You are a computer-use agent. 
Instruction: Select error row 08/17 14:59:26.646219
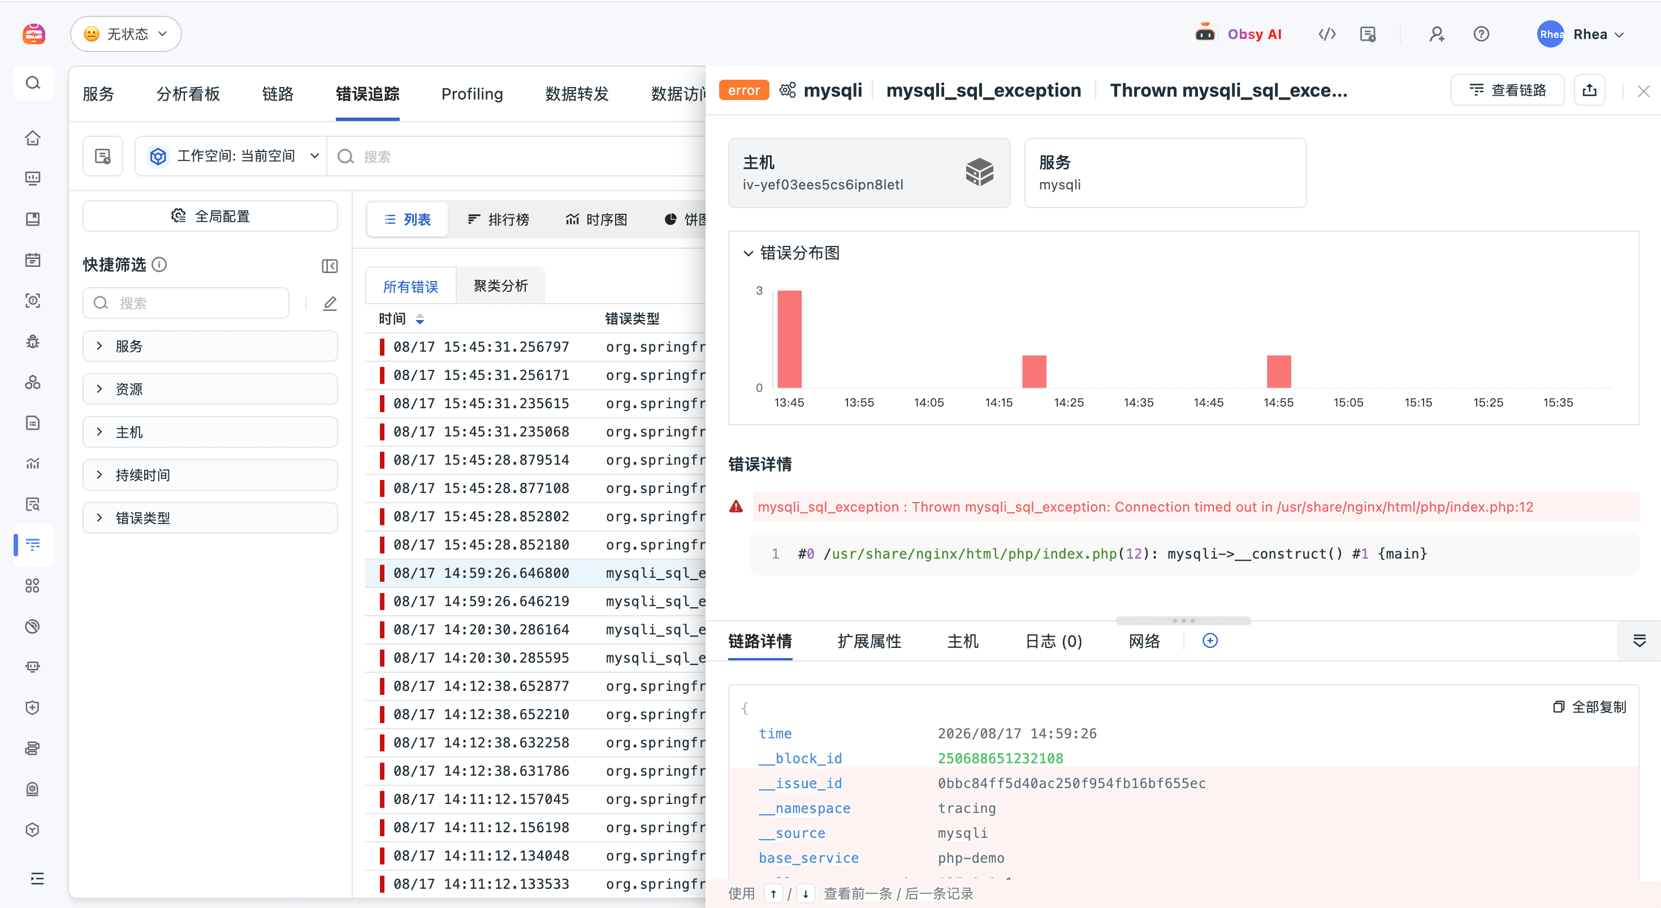[535, 601]
